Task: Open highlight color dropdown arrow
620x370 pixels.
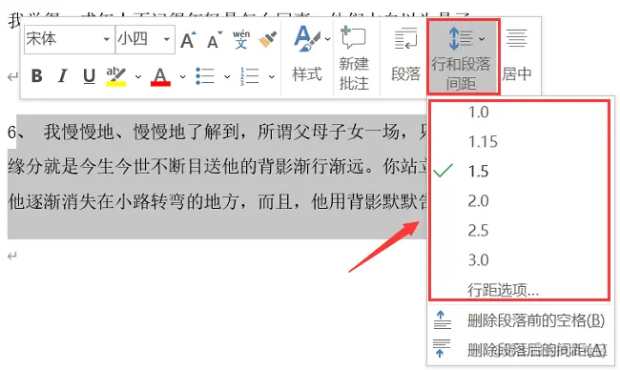Action: [x=138, y=76]
